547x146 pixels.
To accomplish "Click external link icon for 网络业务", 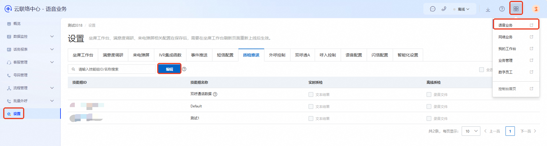I will click(x=532, y=37).
